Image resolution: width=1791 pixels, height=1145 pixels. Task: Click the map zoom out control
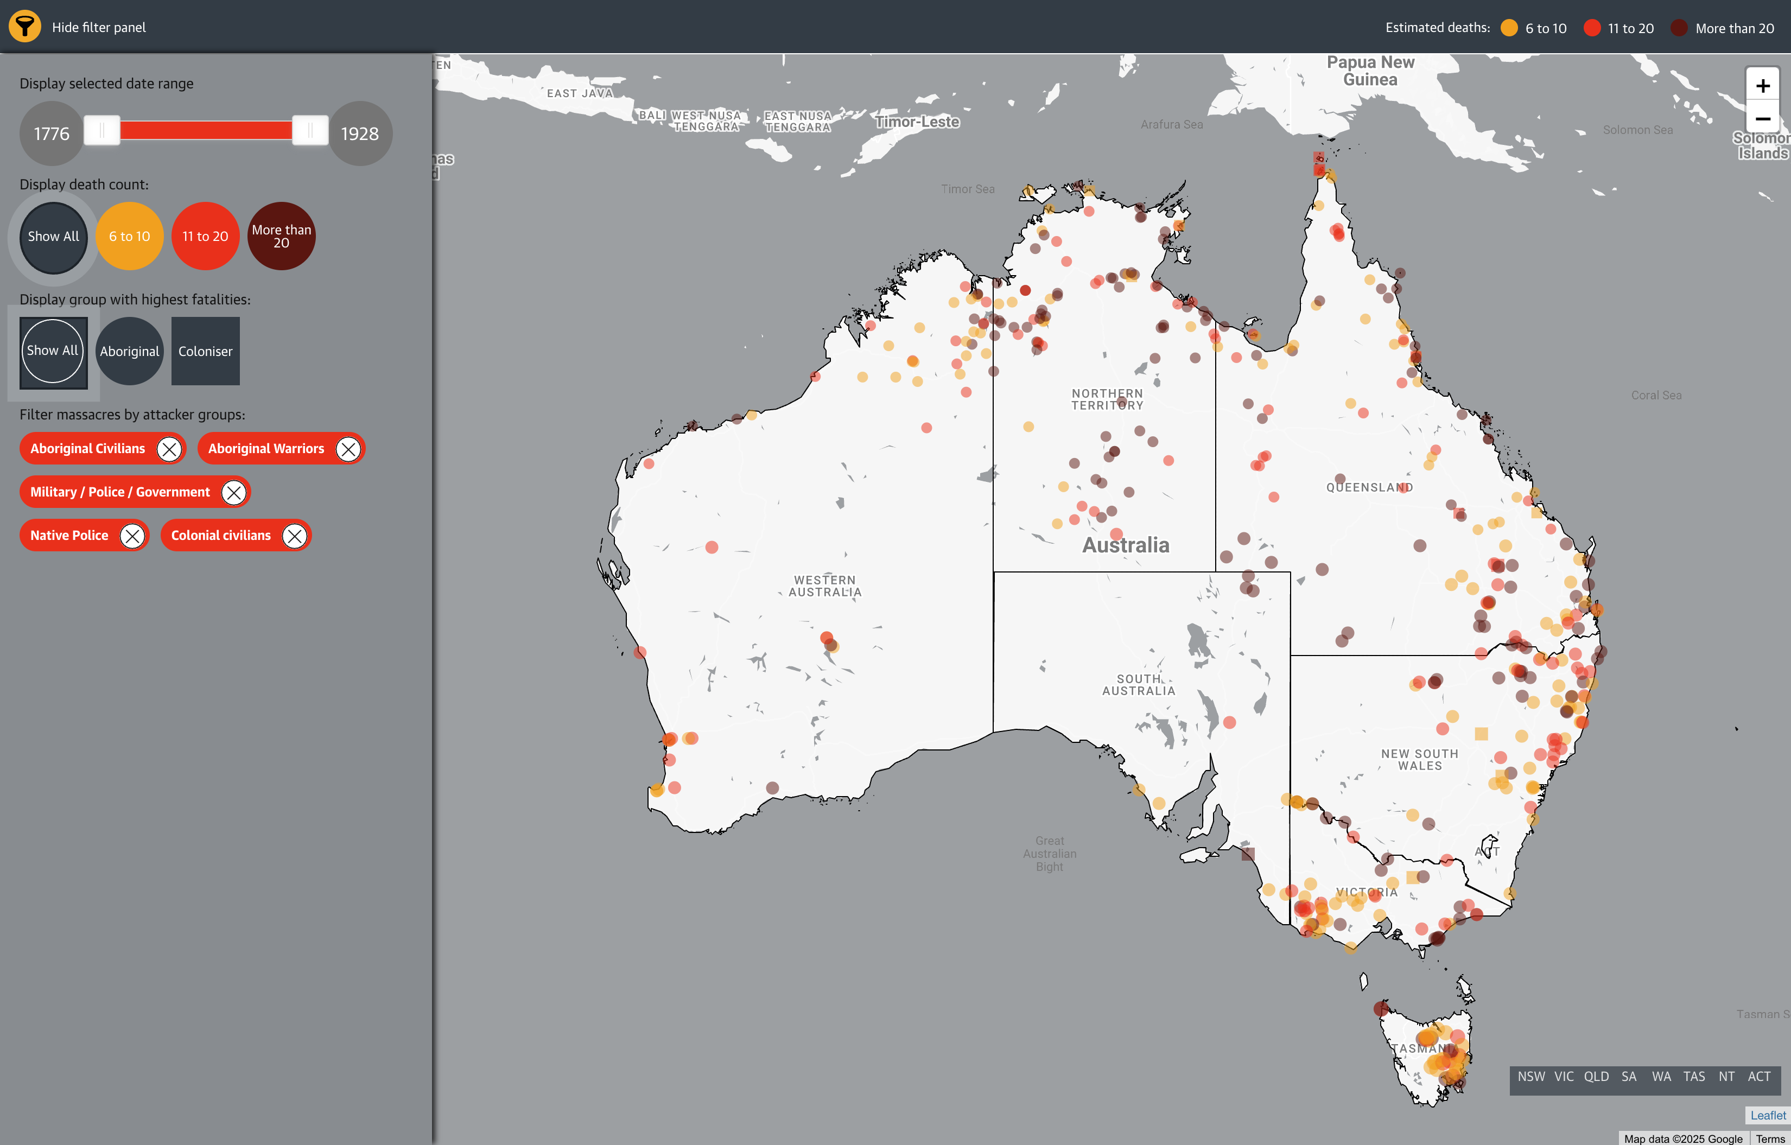point(1762,119)
